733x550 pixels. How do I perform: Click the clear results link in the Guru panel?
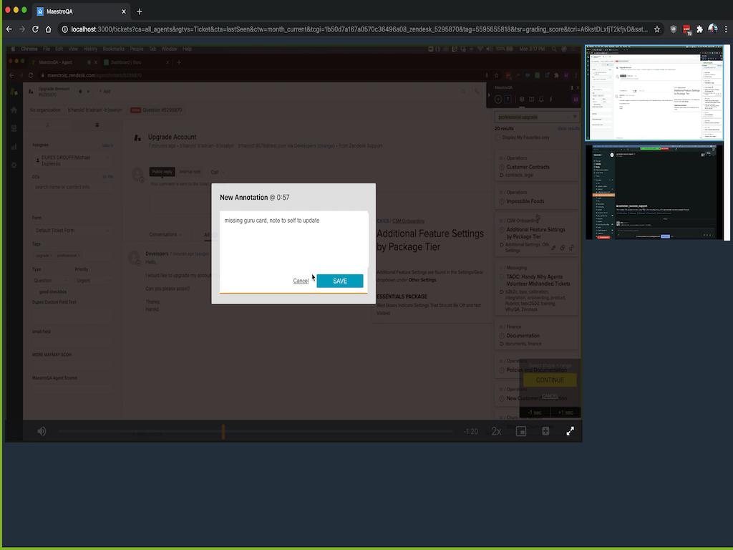[x=568, y=128]
